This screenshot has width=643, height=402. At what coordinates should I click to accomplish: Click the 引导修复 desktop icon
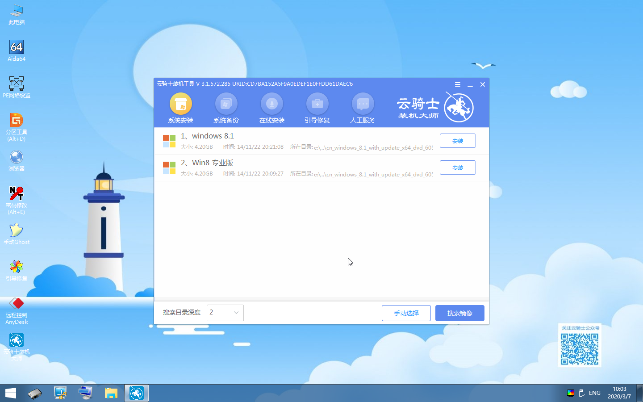(x=17, y=271)
